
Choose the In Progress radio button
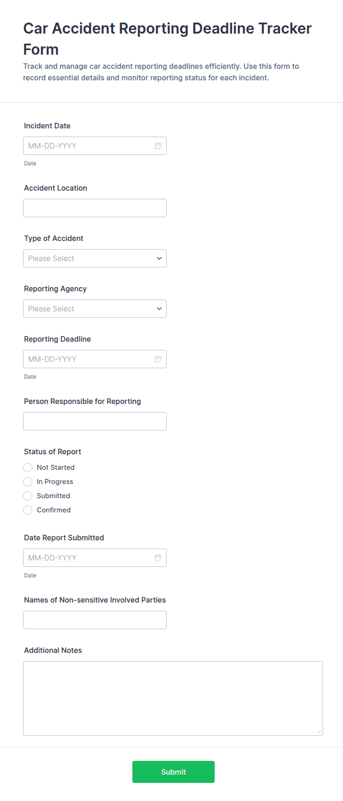(28, 482)
